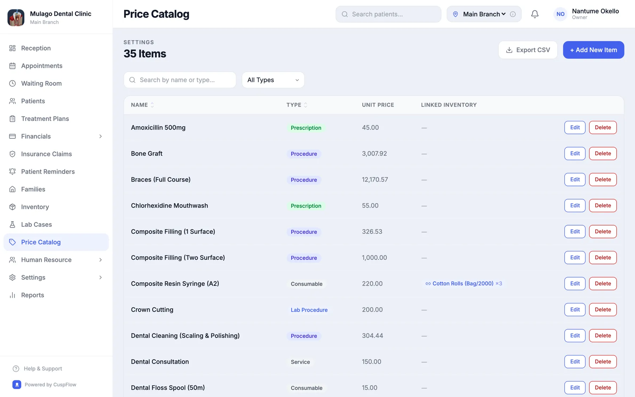Viewport: 635px width, 397px height.
Task: Open the Cotton Rolls (Bag/2000) inventory link
Action: click(463, 283)
